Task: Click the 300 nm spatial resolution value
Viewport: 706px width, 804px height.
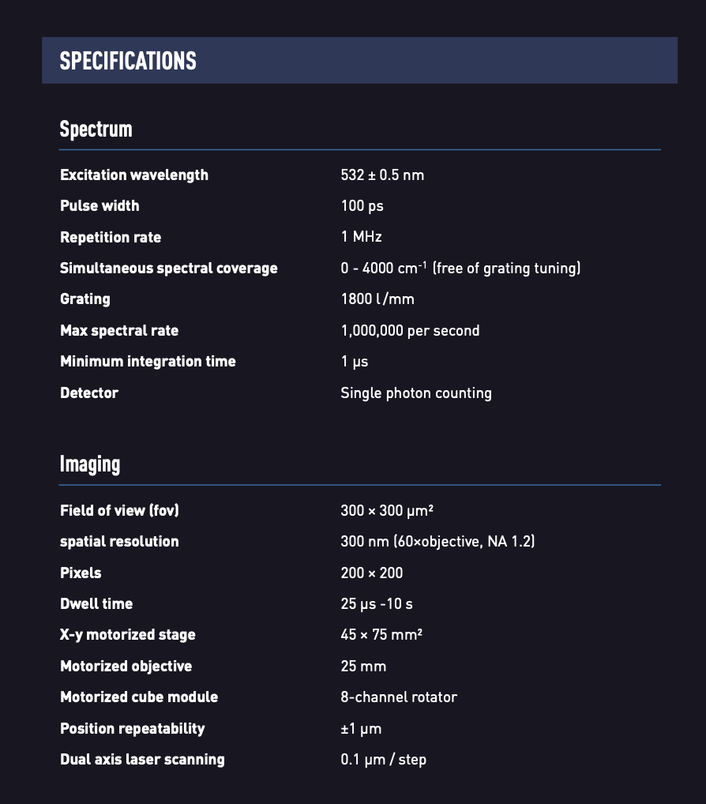Action: click(437, 542)
